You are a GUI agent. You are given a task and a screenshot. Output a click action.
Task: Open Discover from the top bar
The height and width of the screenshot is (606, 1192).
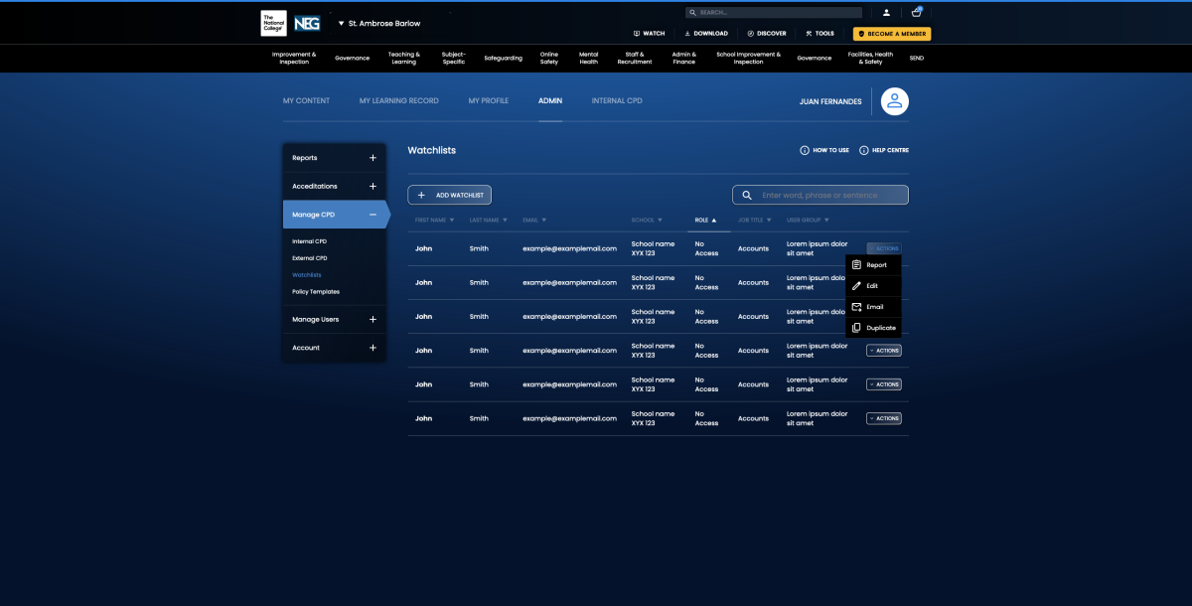click(766, 33)
